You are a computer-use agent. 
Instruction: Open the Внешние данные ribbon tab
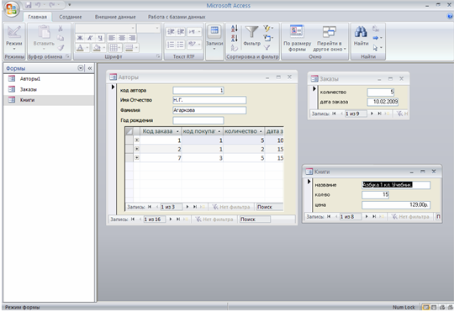(115, 17)
